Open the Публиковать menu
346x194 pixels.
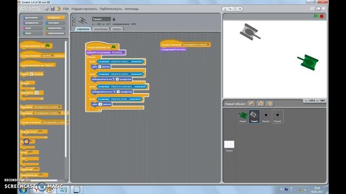point(111,9)
